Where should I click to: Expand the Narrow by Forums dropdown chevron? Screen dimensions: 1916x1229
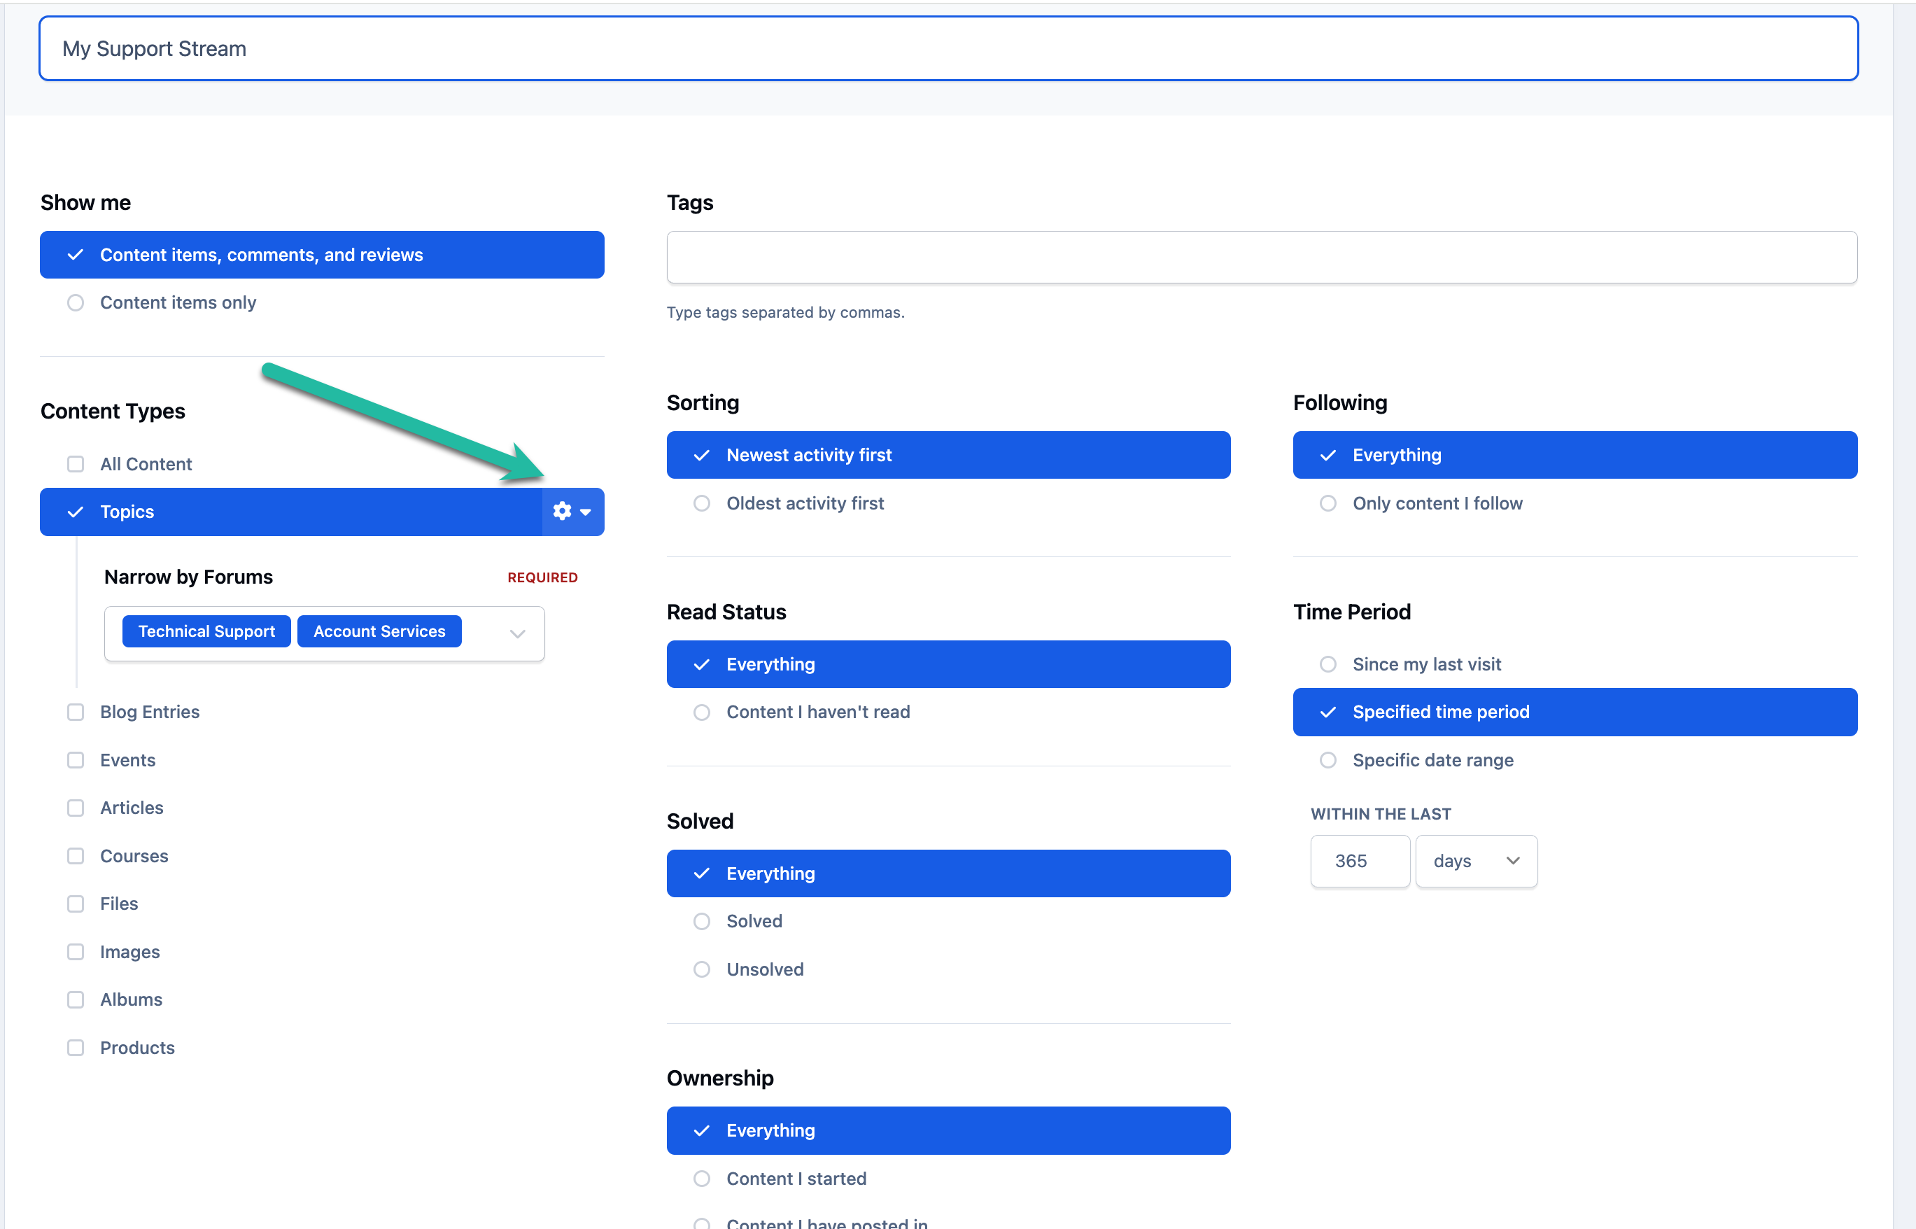(x=517, y=633)
